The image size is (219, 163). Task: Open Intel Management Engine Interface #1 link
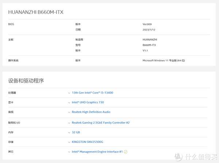point(97,152)
